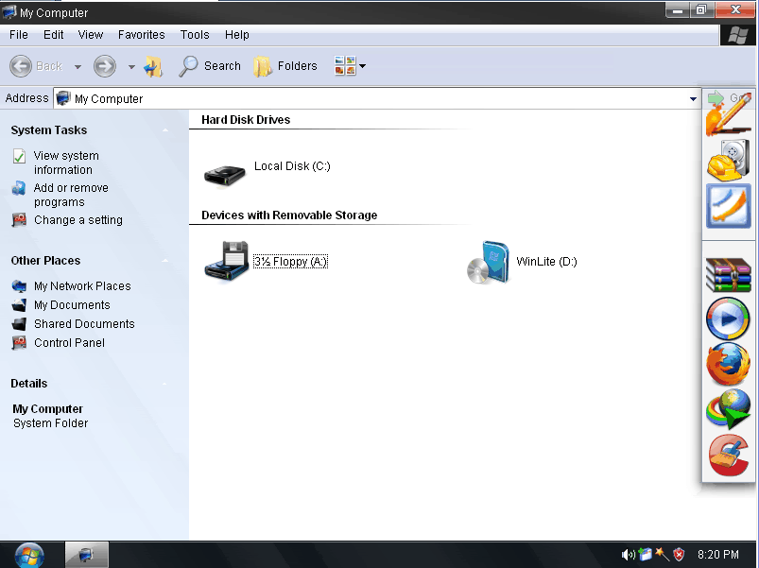
Task: Launch Windows Media Player from side dock
Action: (728, 318)
